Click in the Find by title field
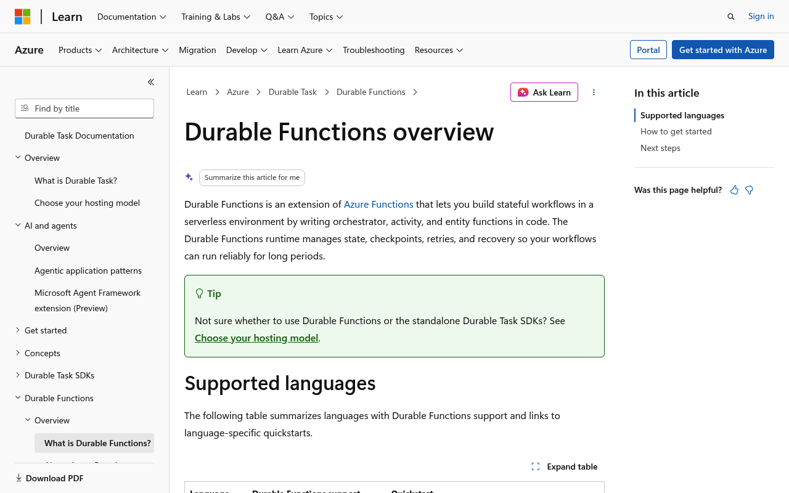The height and width of the screenshot is (493, 789). point(84,108)
